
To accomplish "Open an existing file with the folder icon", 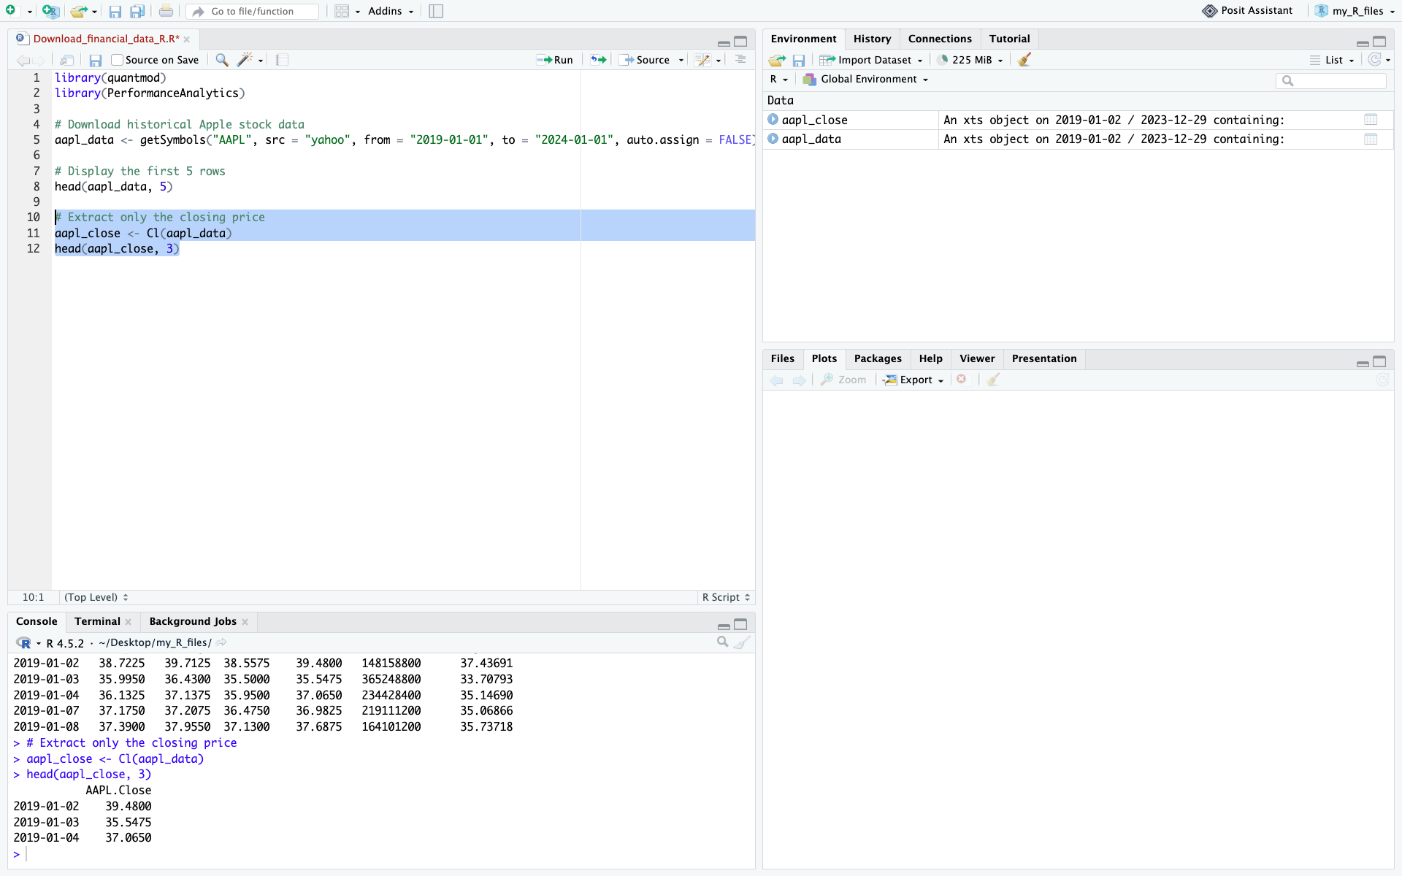I will (x=79, y=11).
